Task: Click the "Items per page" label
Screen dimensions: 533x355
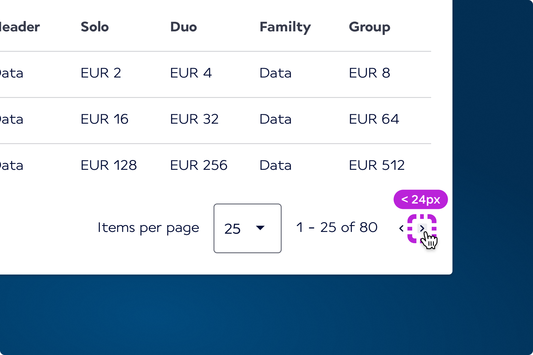Action: click(x=148, y=227)
